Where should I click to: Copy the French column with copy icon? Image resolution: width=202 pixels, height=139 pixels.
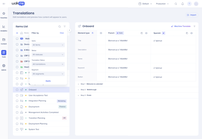point(142,33)
